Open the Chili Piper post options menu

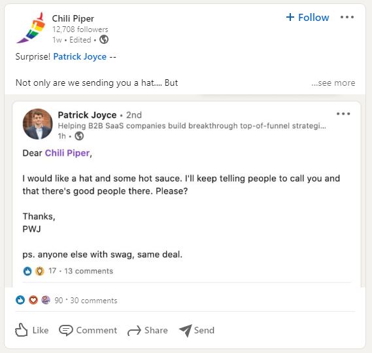tap(347, 17)
